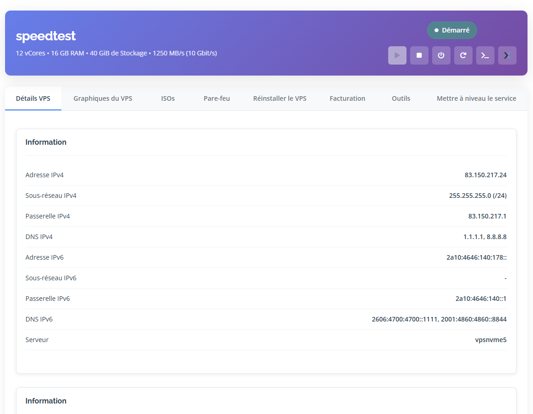This screenshot has width=533, height=414.
Task: Click the power shutdown icon
Action: click(441, 55)
